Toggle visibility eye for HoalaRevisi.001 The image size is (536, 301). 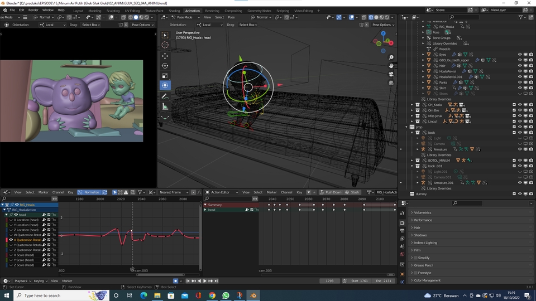click(x=520, y=77)
